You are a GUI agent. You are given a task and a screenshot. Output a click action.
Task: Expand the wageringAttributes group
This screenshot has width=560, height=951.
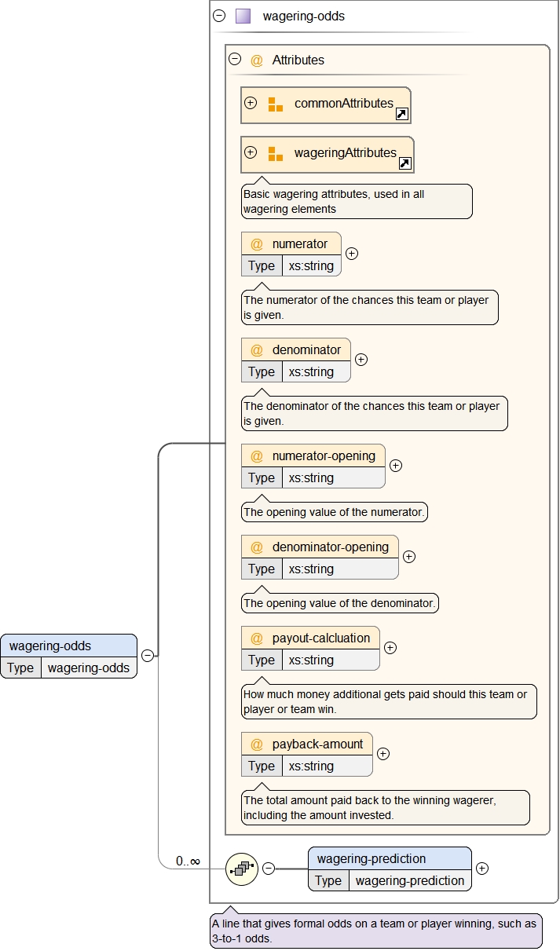(x=251, y=152)
